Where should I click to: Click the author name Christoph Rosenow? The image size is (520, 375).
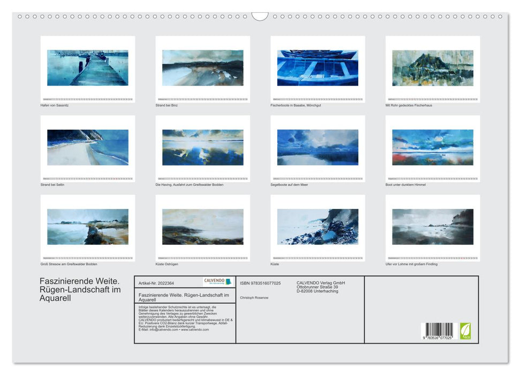(x=254, y=297)
